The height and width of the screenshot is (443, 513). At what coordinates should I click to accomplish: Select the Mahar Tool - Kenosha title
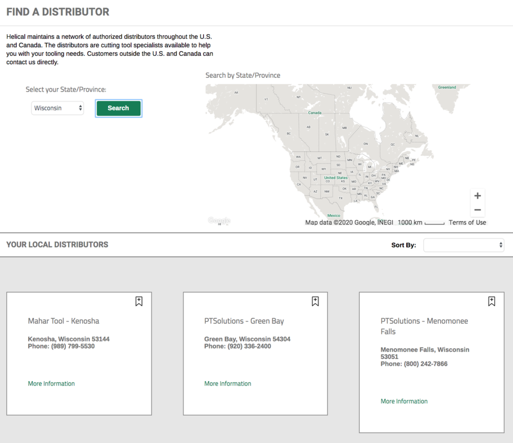click(64, 321)
